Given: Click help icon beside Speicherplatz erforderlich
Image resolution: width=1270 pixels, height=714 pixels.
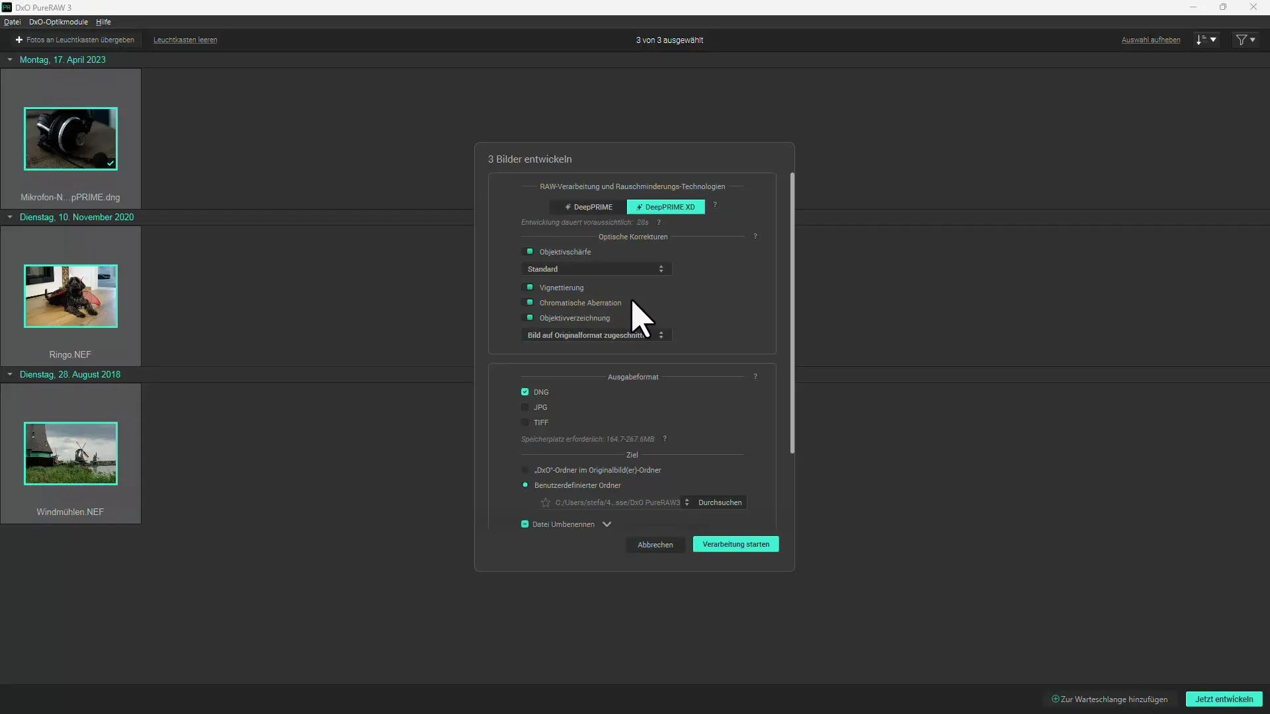Looking at the screenshot, I should [665, 438].
